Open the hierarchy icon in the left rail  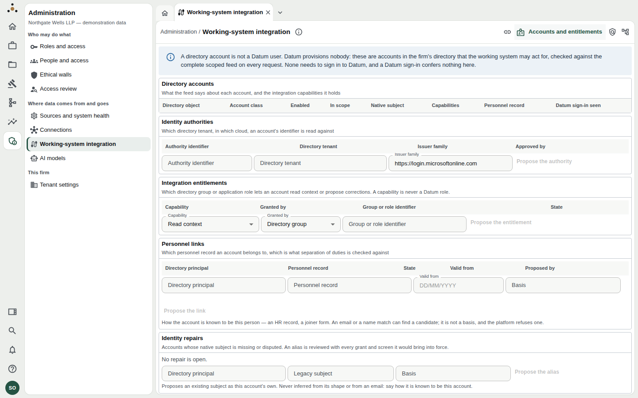click(12, 103)
